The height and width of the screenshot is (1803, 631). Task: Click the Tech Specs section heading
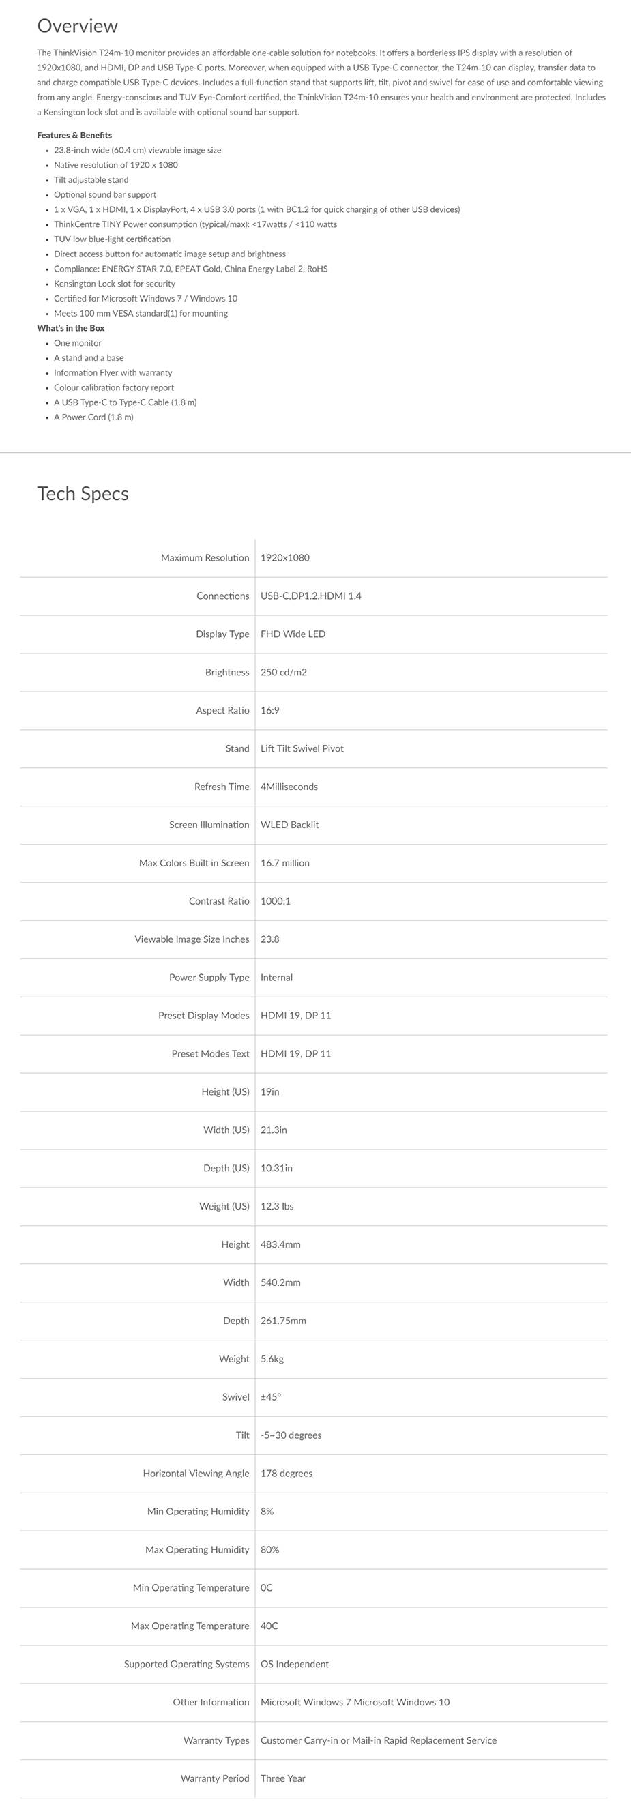(83, 493)
